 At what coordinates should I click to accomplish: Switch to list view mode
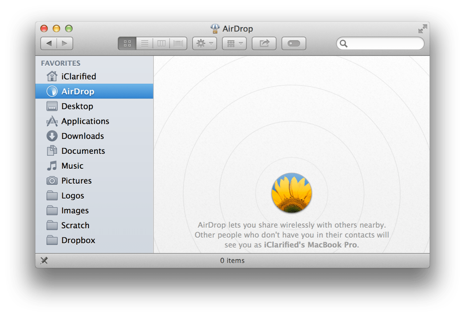coord(144,43)
